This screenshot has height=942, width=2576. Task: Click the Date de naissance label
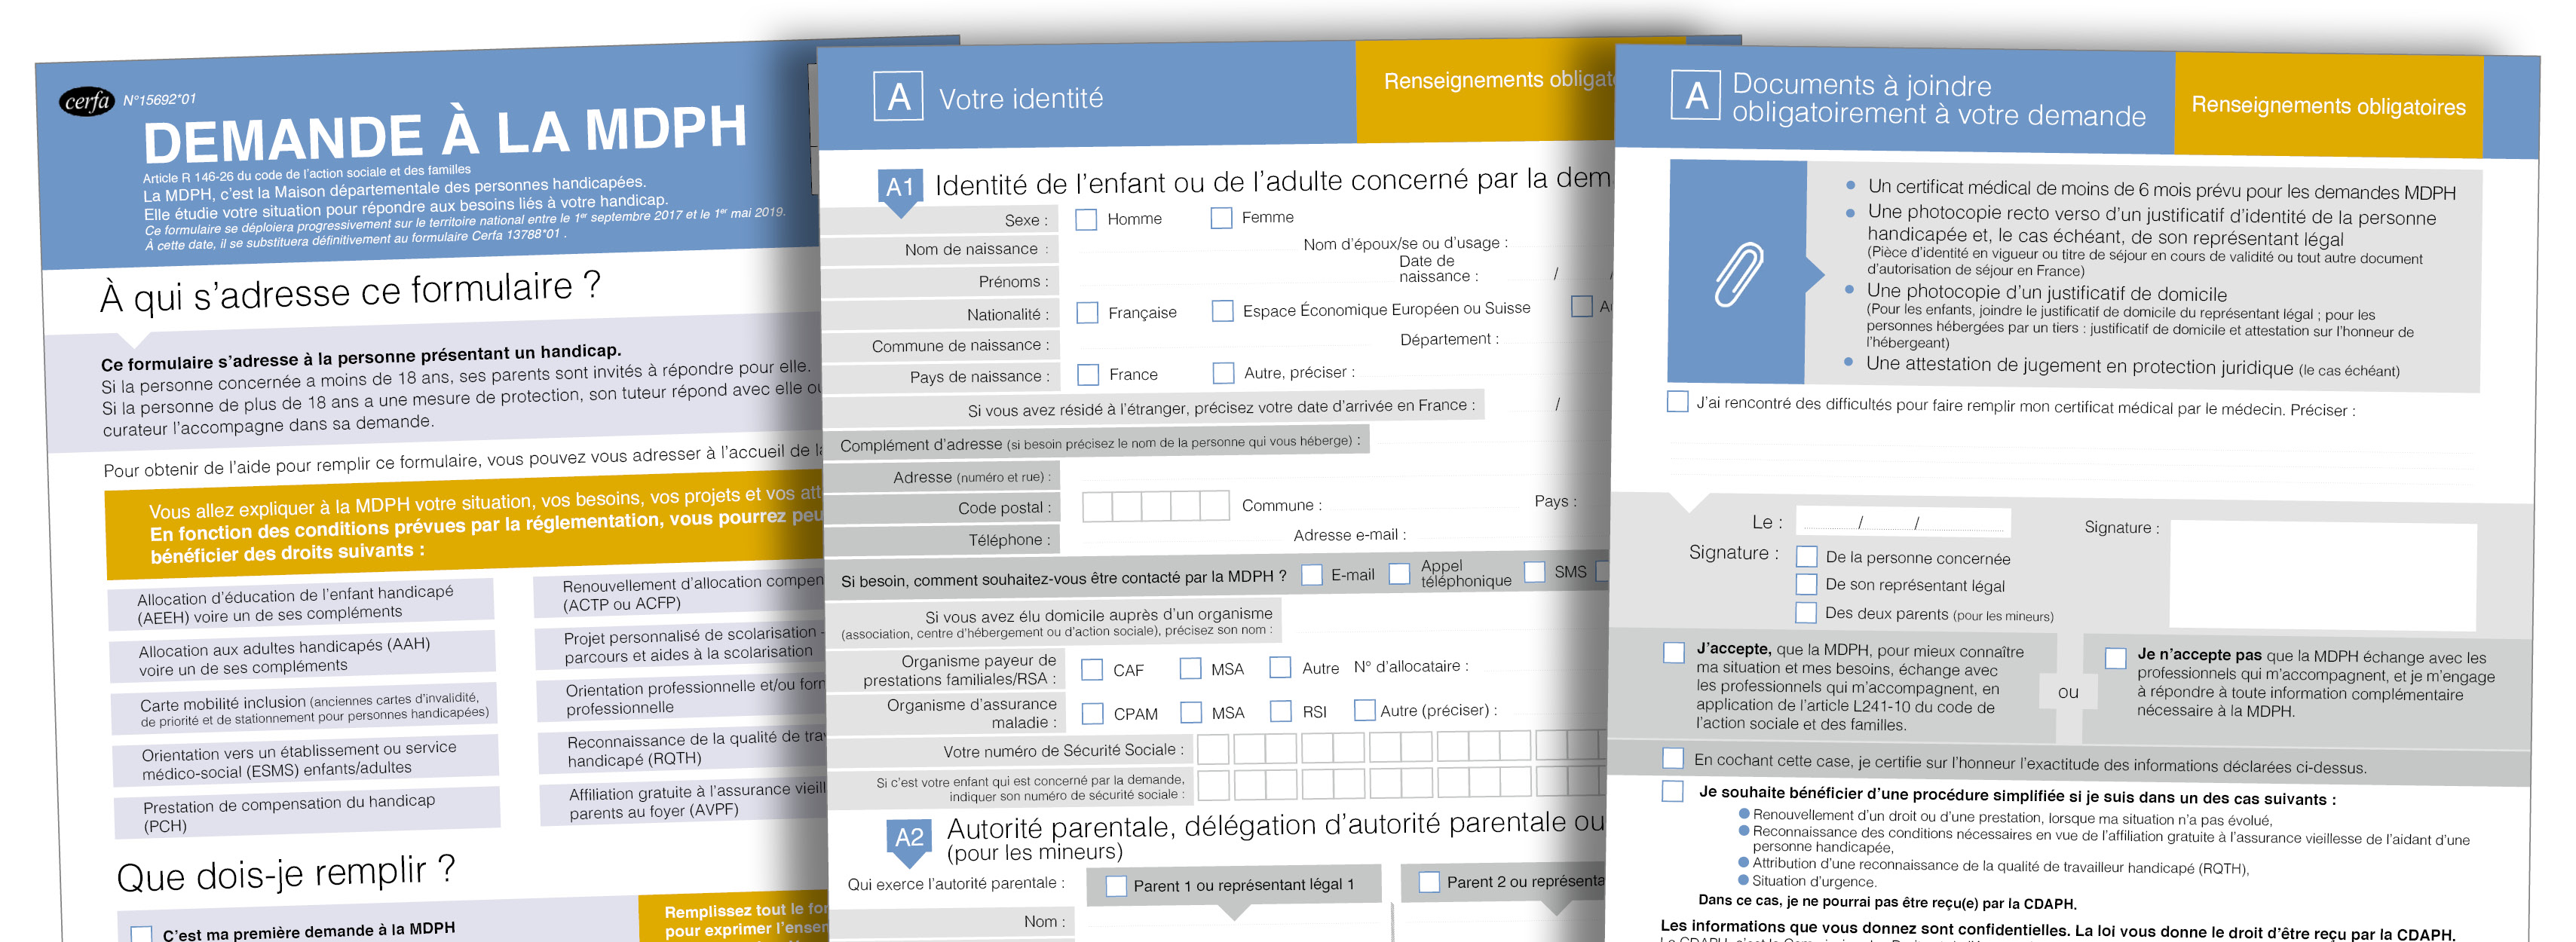coord(1438,268)
